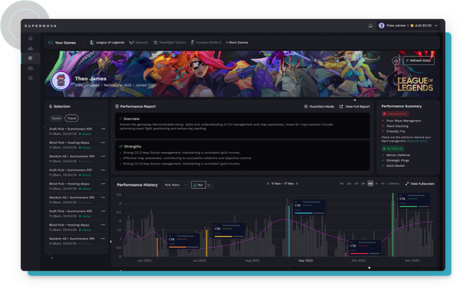
Task: Follow the Ward Use 101 article link
Action: (417, 141)
